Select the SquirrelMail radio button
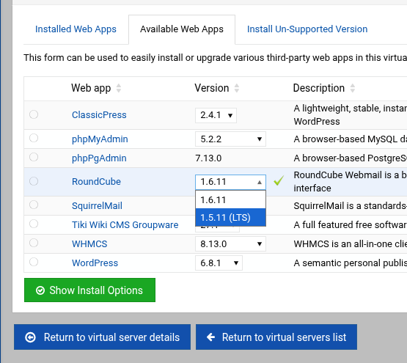The height and width of the screenshot is (363, 407). coord(34,205)
